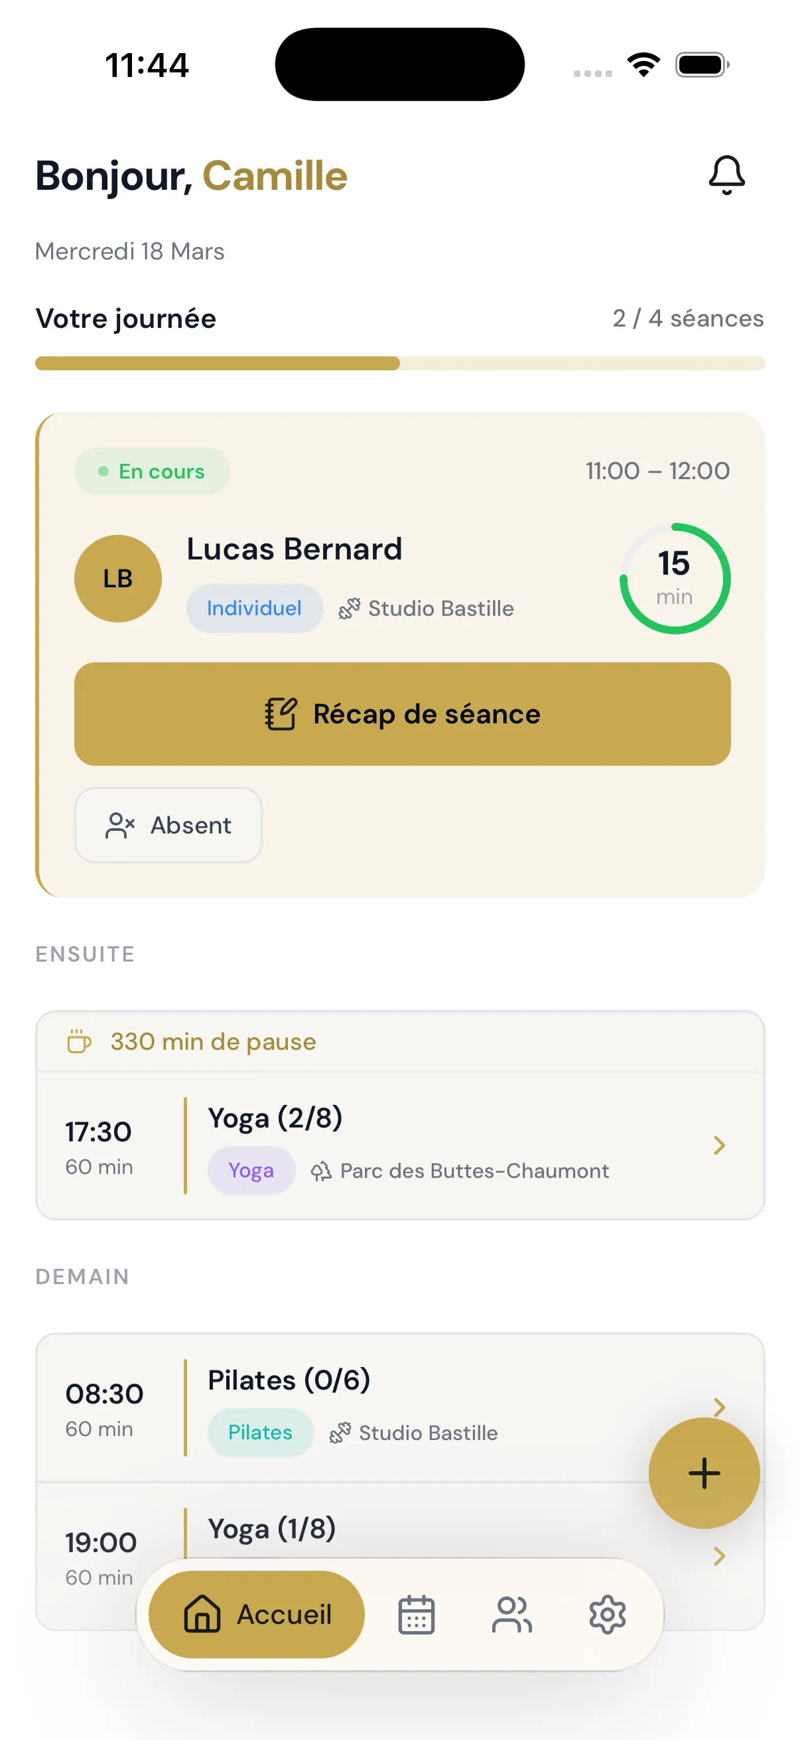Tap the green Pilates category tag

click(260, 1432)
